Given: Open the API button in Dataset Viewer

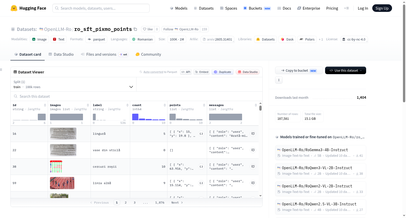Looking at the screenshot, I should (x=186, y=72).
